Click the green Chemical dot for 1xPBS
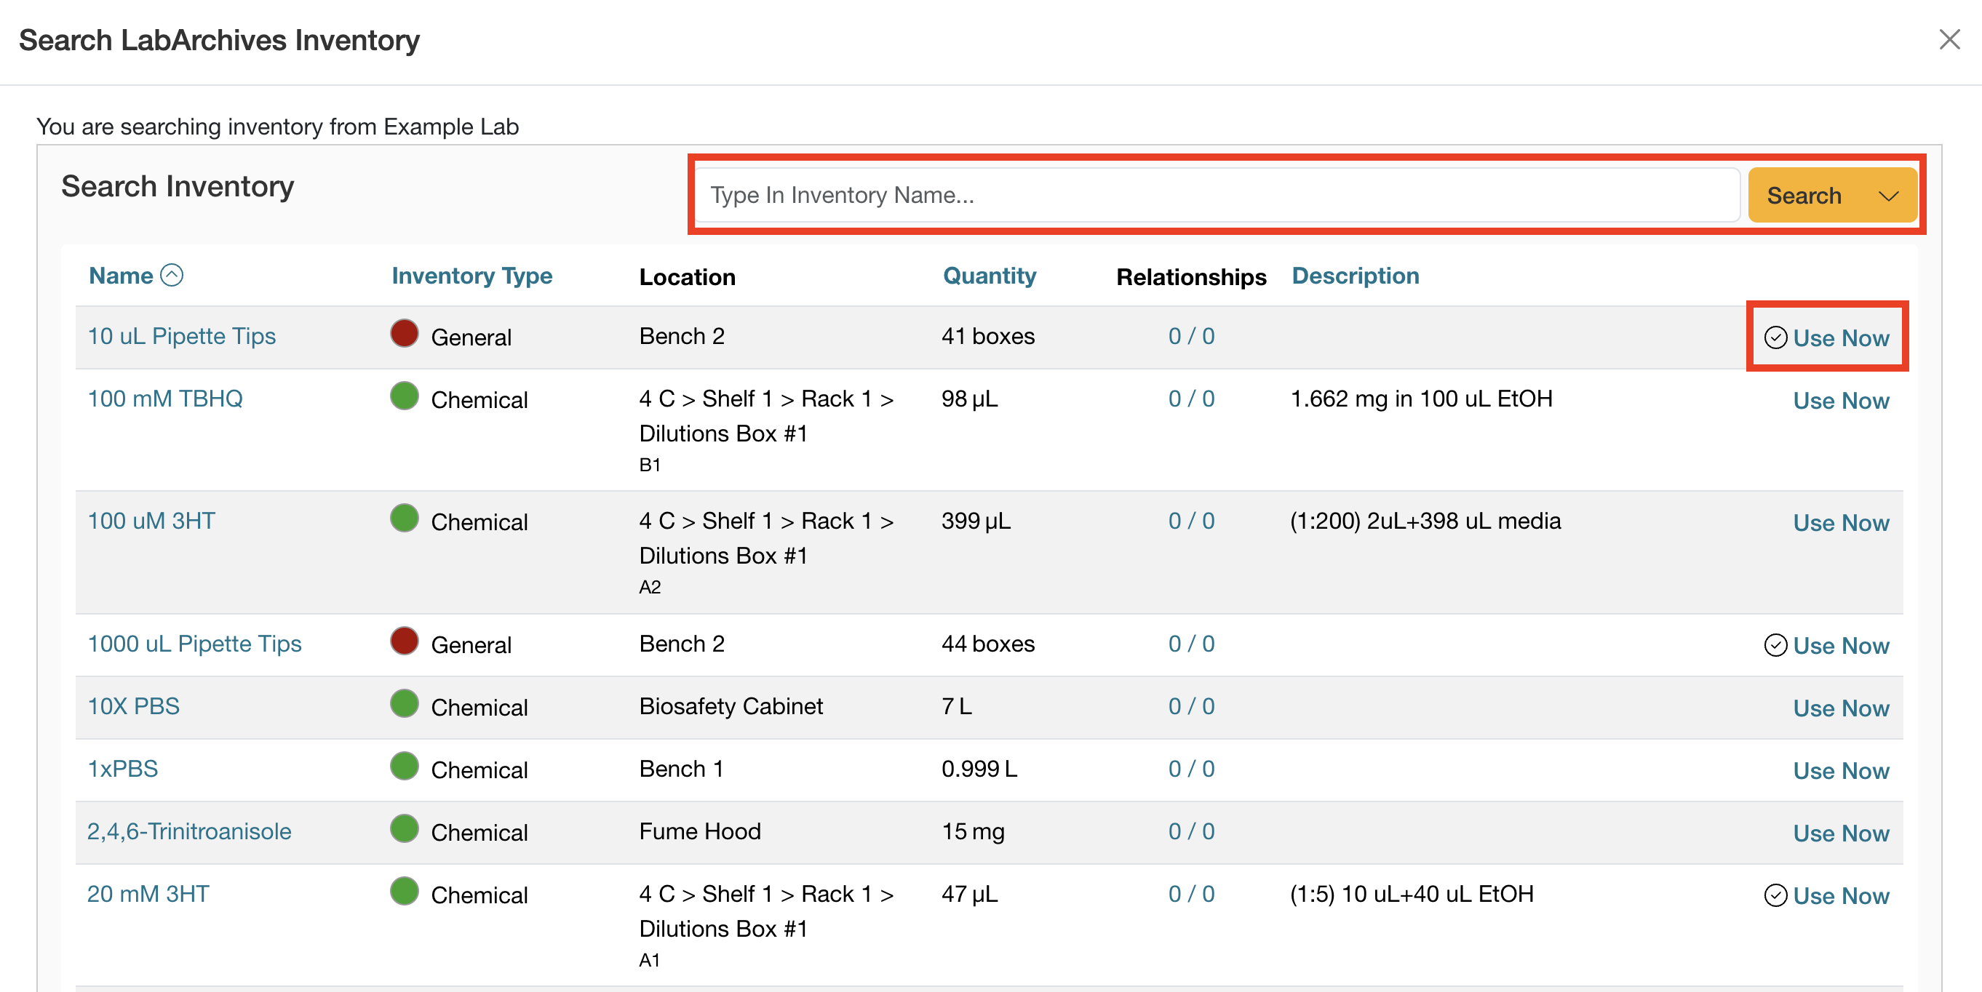The image size is (1982, 992). point(404,766)
